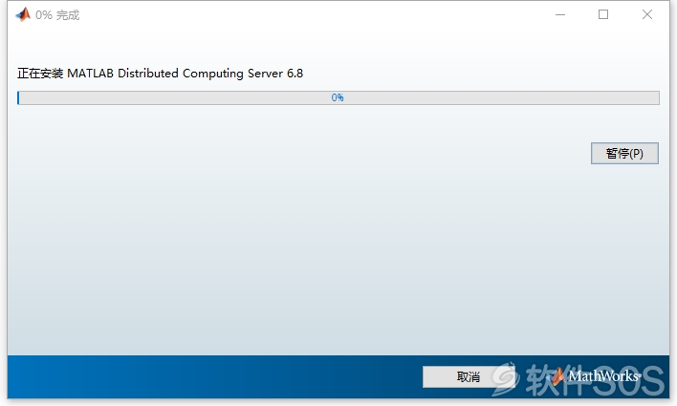This screenshot has height=406, width=677.
Task: Pause installation with the 暂停(P) button
Action: click(x=624, y=153)
